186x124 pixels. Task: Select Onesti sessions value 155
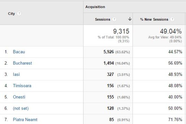[x=110, y=97]
